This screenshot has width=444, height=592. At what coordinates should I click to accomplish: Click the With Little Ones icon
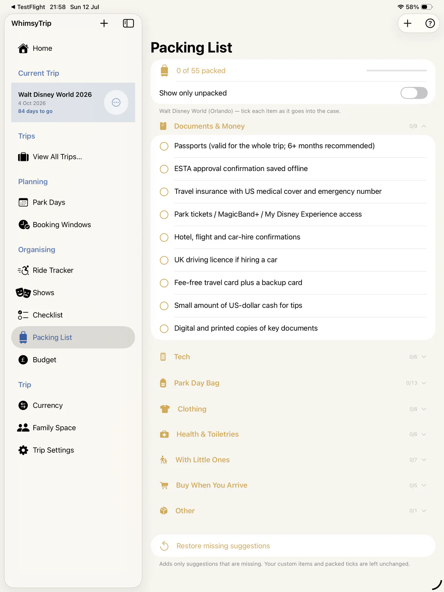click(164, 460)
